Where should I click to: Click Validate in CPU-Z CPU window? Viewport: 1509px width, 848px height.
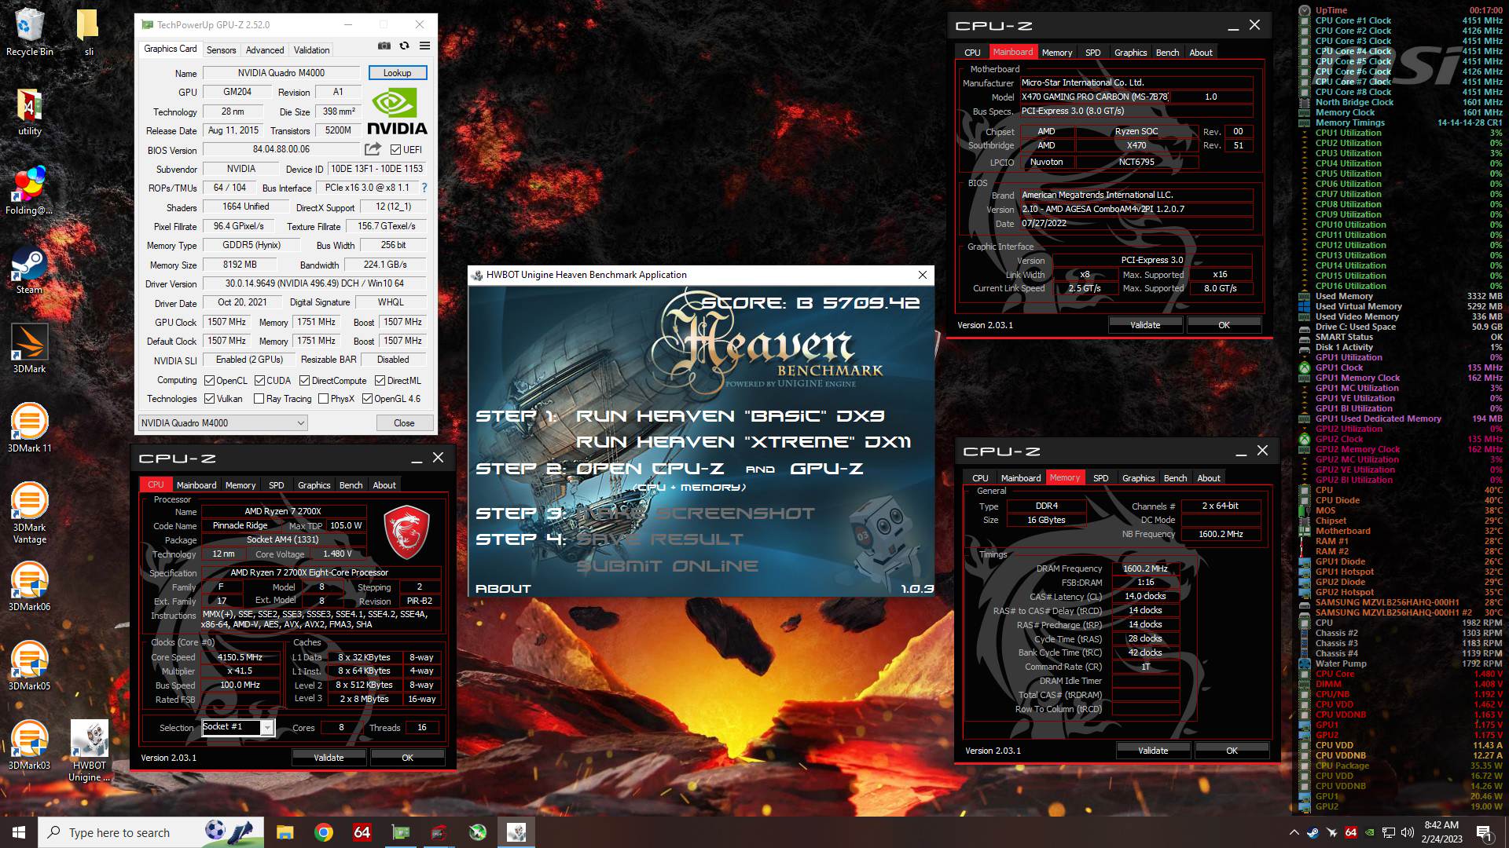click(x=329, y=758)
